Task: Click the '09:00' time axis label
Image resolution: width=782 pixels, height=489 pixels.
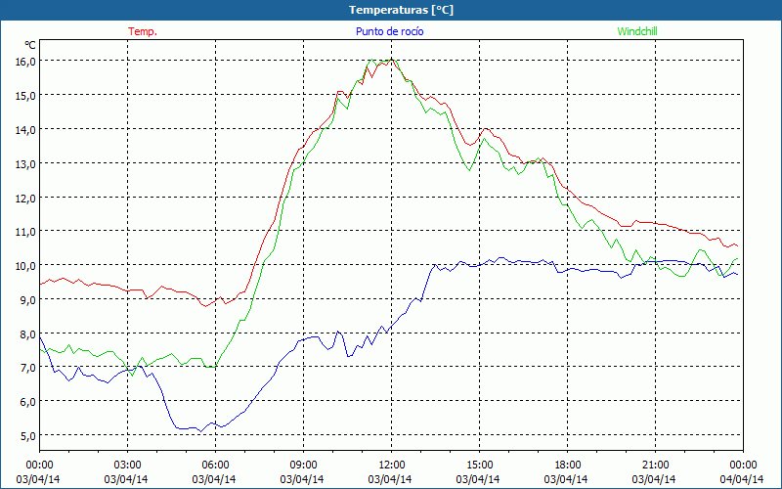Action: (303, 466)
